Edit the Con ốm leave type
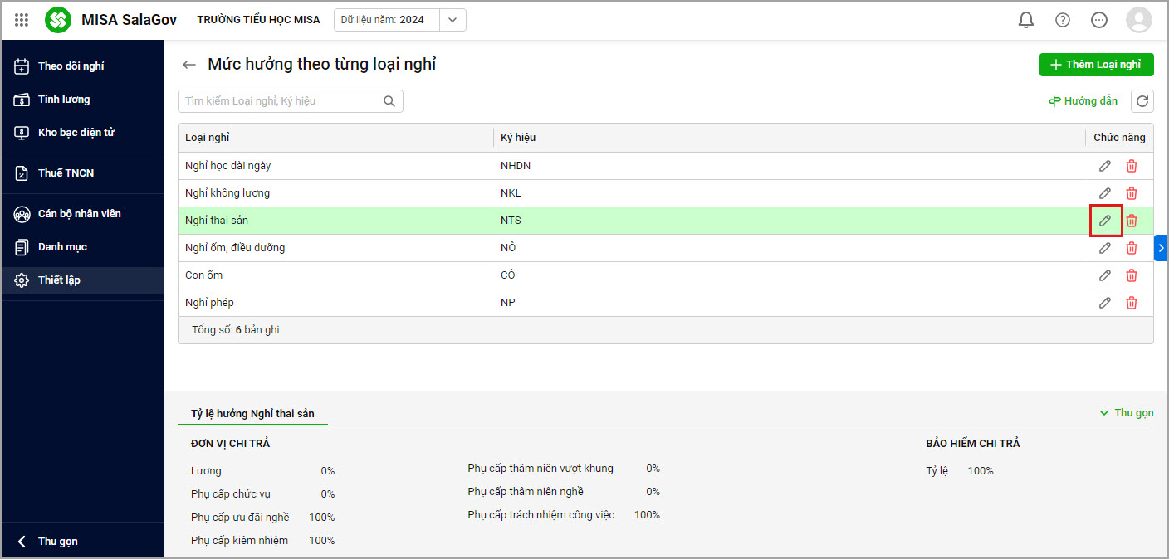Viewport: 1169px width, 559px height. tap(1105, 275)
